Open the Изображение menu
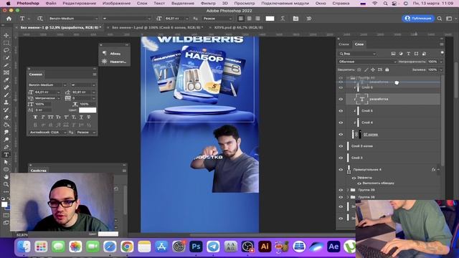 (x=116, y=3)
